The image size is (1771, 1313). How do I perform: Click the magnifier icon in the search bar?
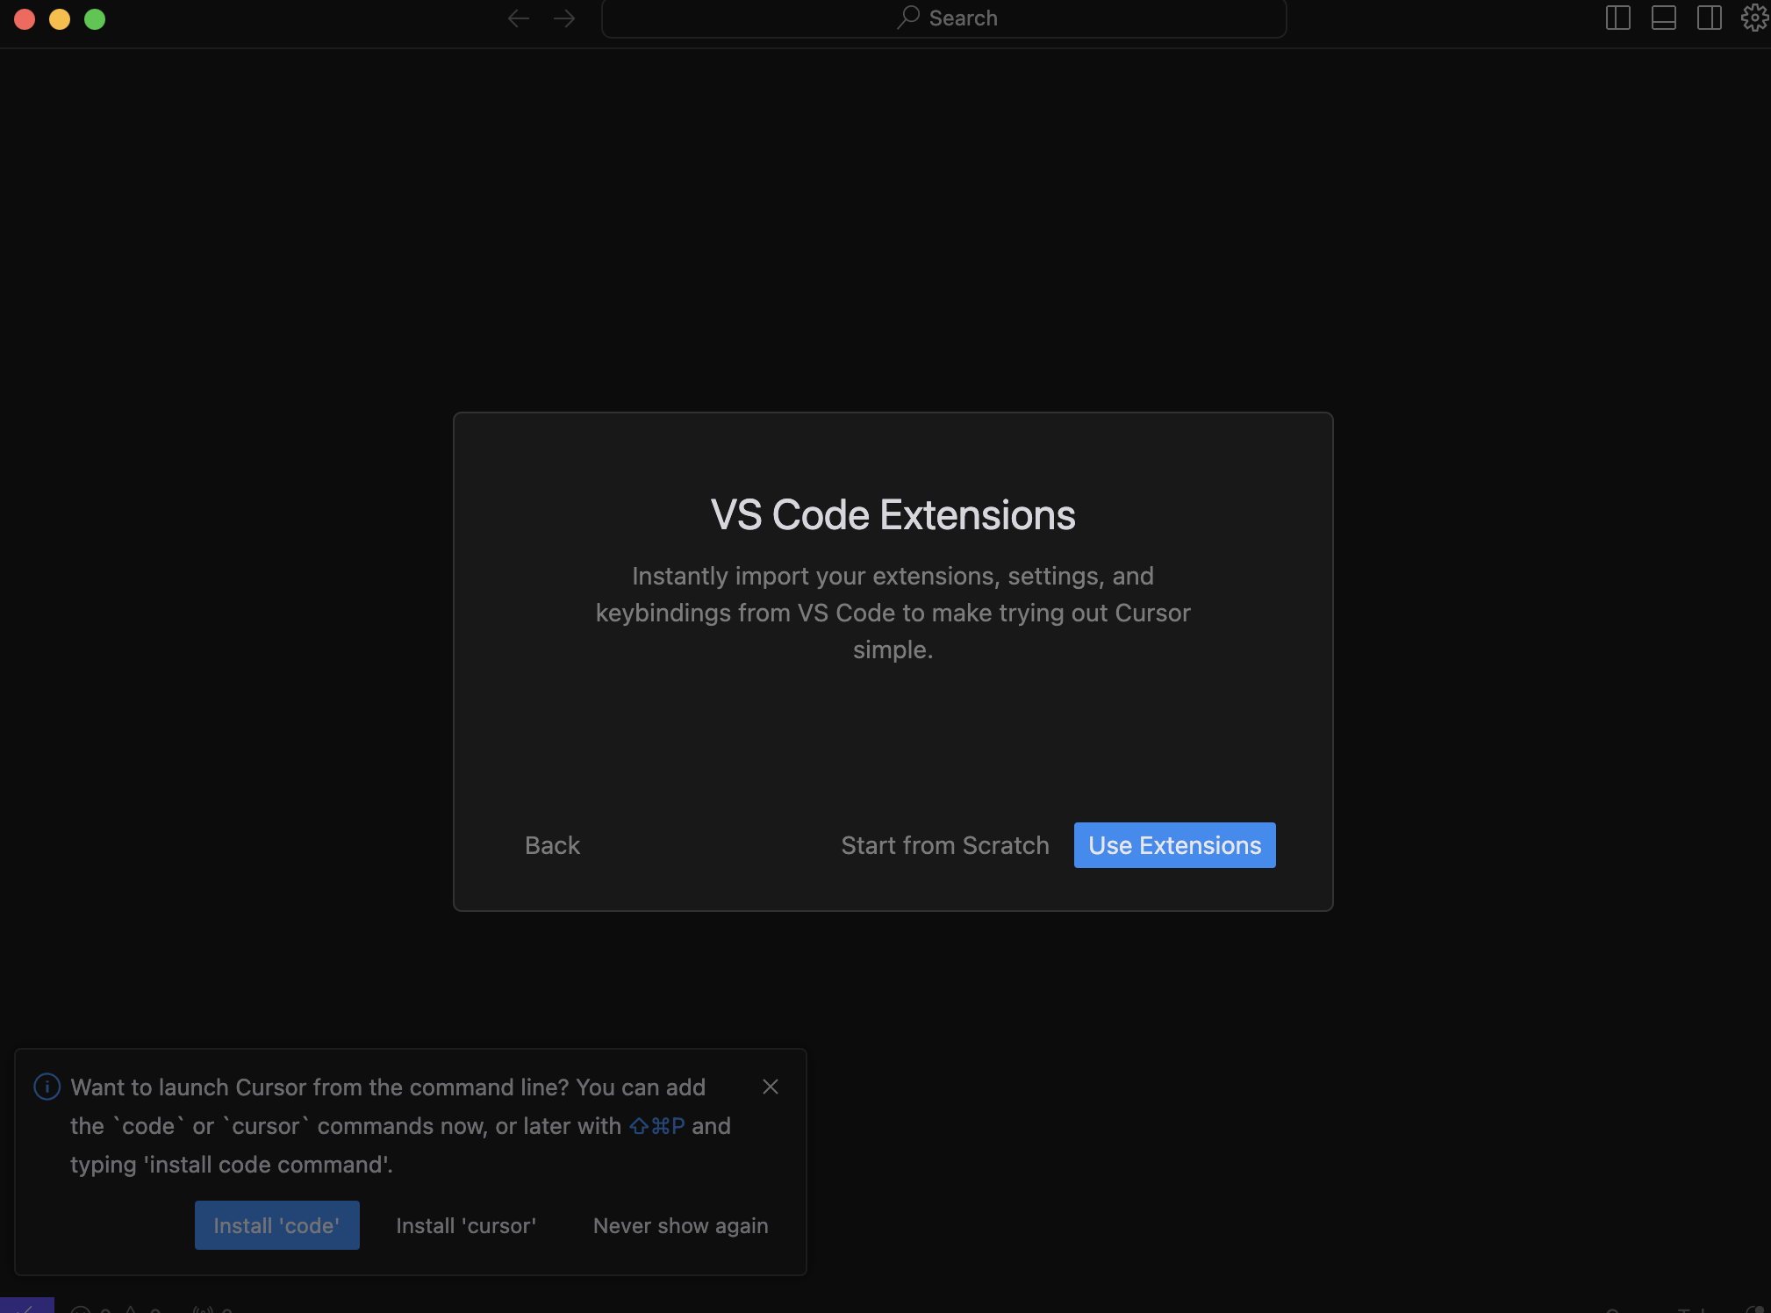coord(908,18)
